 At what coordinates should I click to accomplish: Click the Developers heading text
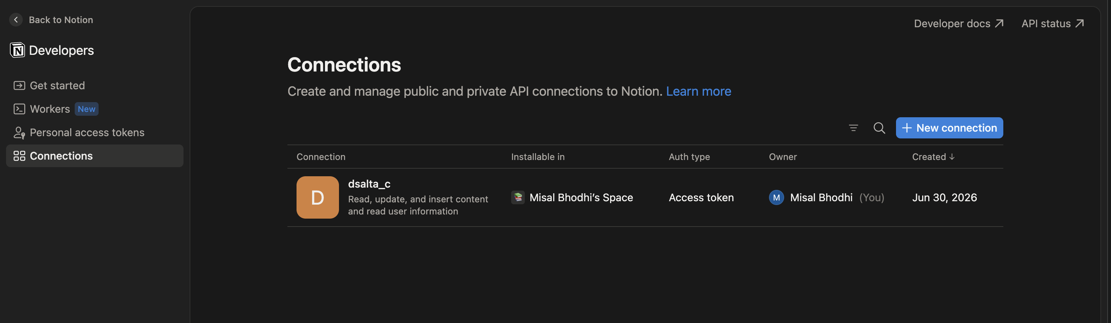point(61,50)
